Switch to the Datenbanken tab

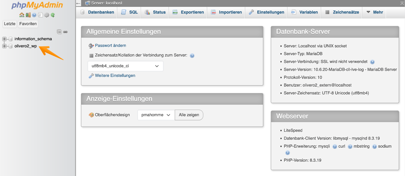pyautogui.click(x=97, y=12)
